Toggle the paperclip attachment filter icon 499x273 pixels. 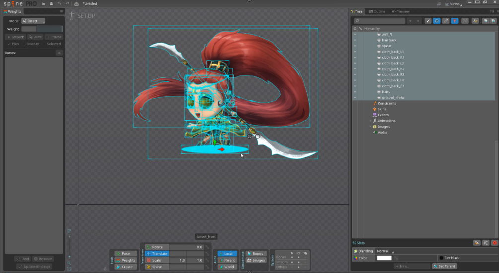tap(446, 21)
